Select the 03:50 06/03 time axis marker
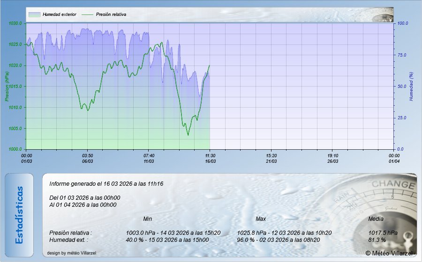The width and height of the screenshot is (422, 262). pyautogui.click(x=88, y=158)
